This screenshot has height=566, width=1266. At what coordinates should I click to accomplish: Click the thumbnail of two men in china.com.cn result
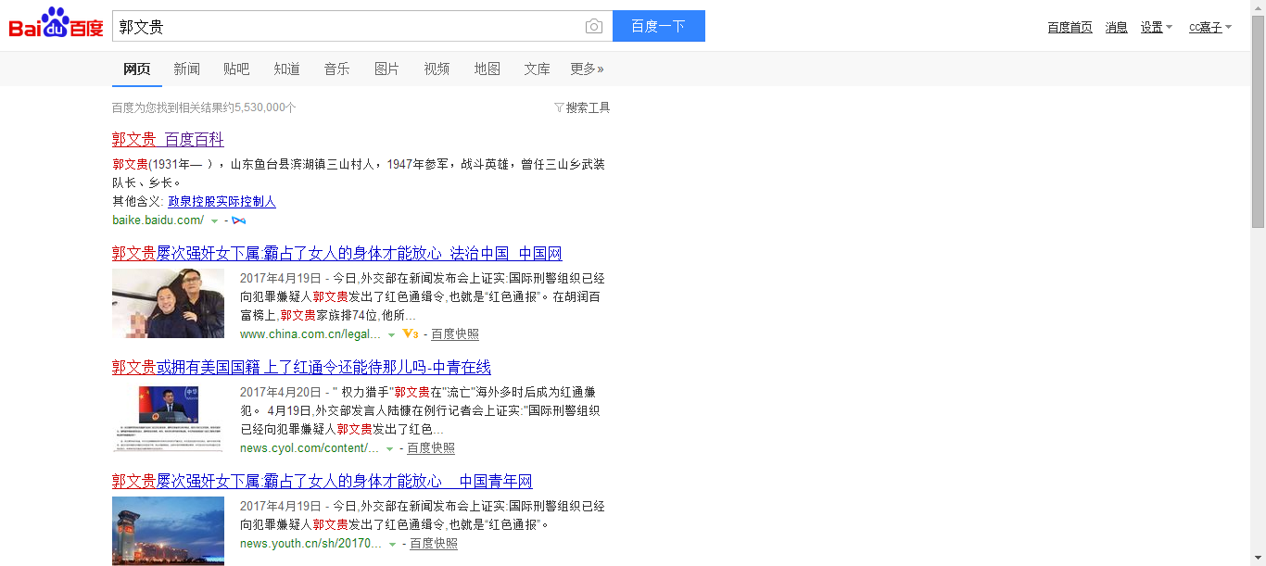[168, 303]
